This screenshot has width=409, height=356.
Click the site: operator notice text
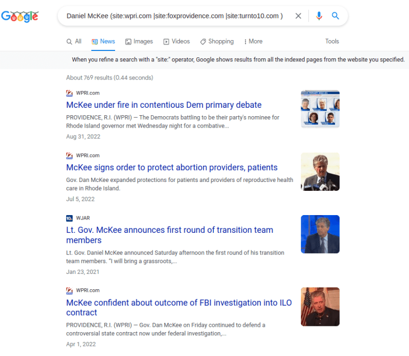pyautogui.click(x=238, y=59)
